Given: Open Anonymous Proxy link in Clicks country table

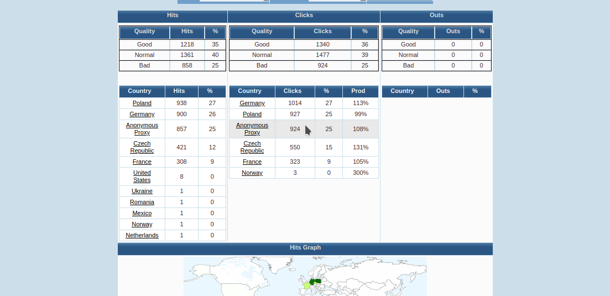Looking at the screenshot, I should click(252, 129).
